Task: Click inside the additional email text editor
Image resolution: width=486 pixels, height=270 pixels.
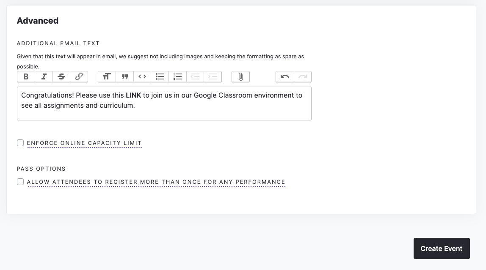Action: (164, 104)
